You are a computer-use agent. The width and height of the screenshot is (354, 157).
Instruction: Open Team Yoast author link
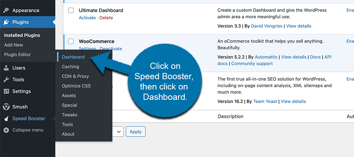tap(265, 102)
